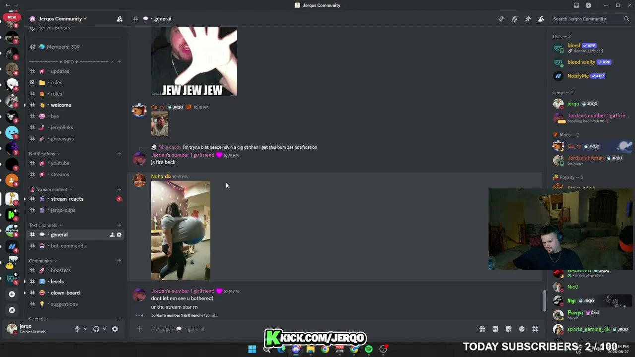Open the emoji picker
The height and width of the screenshot is (357, 635).
522,329
